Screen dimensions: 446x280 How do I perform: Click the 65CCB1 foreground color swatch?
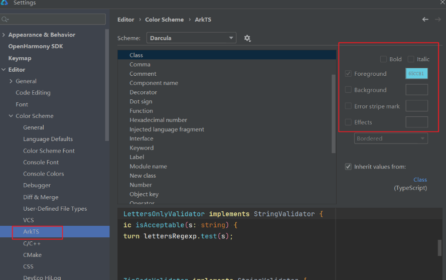pyautogui.click(x=416, y=73)
